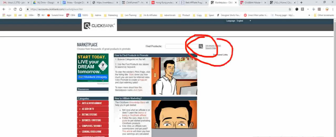Follow the 'click here' Marketplace works link
The image size is (336, 137).
click(x=138, y=90)
